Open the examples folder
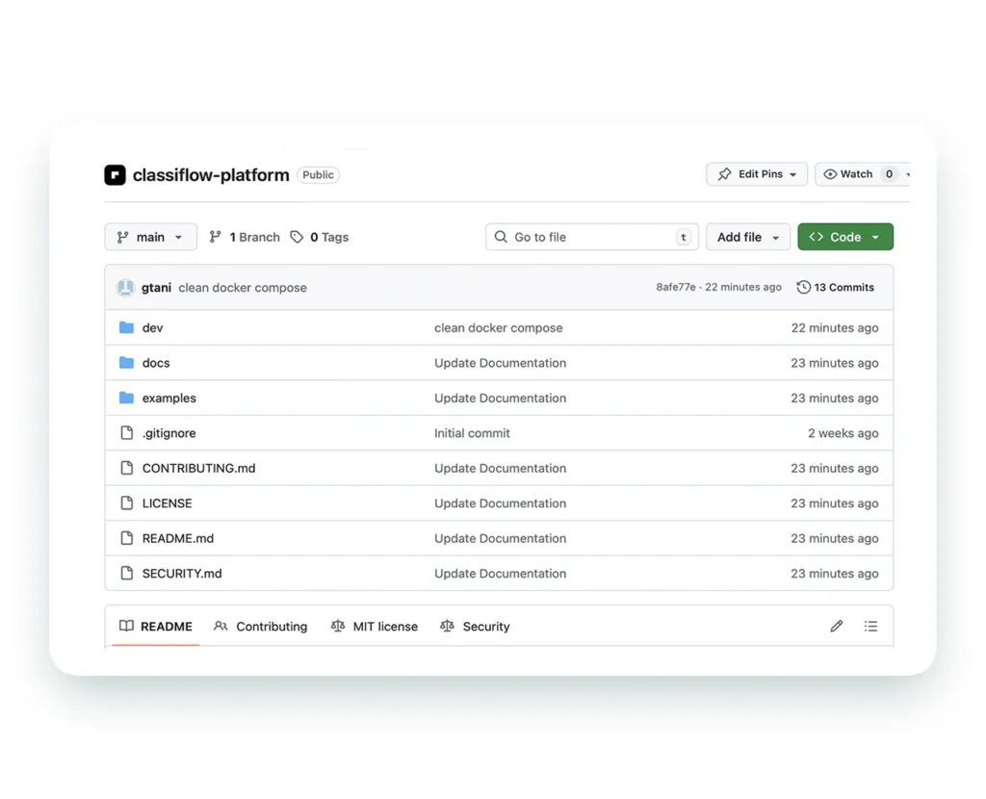The image size is (986, 799). coord(169,399)
